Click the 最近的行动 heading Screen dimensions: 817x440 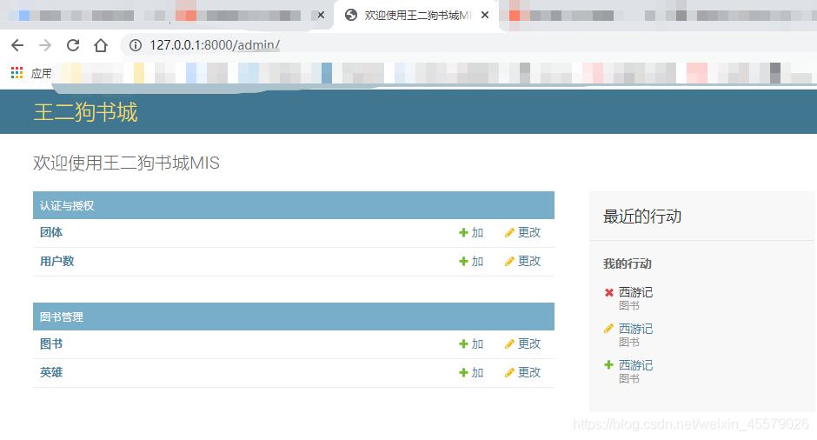(642, 217)
